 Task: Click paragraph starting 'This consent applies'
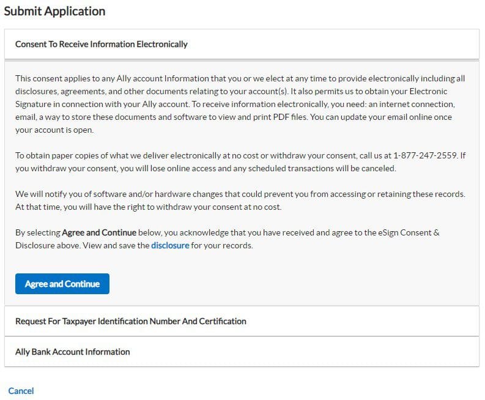[240, 104]
